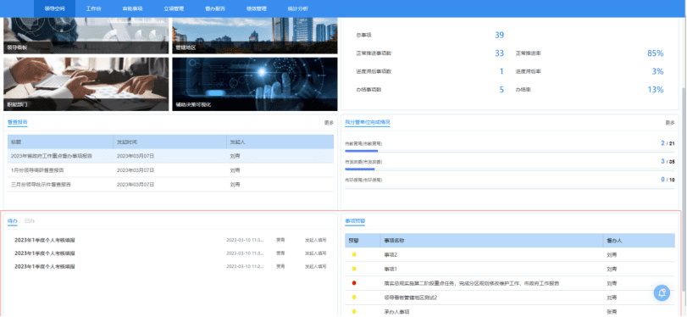Screen dimensions: 687x317
Task: Open the 1月份领导调研督查报告 row
Action: [x=170, y=170]
